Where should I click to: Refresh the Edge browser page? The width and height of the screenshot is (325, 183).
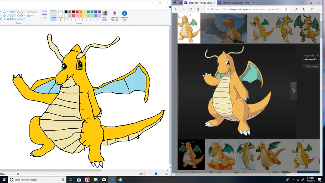(x=191, y=9)
